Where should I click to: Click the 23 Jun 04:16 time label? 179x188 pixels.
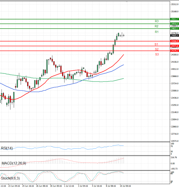pos(14,186)
